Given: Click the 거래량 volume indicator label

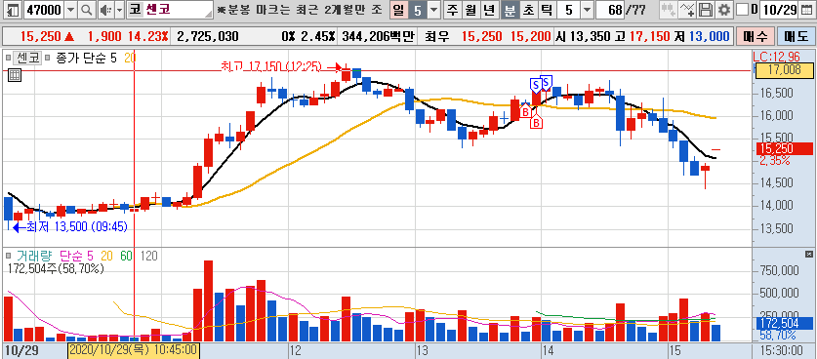Looking at the screenshot, I should tap(33, 256).
